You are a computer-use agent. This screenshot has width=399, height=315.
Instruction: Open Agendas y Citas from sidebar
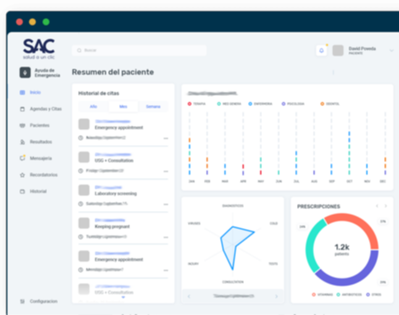(45, 109)
